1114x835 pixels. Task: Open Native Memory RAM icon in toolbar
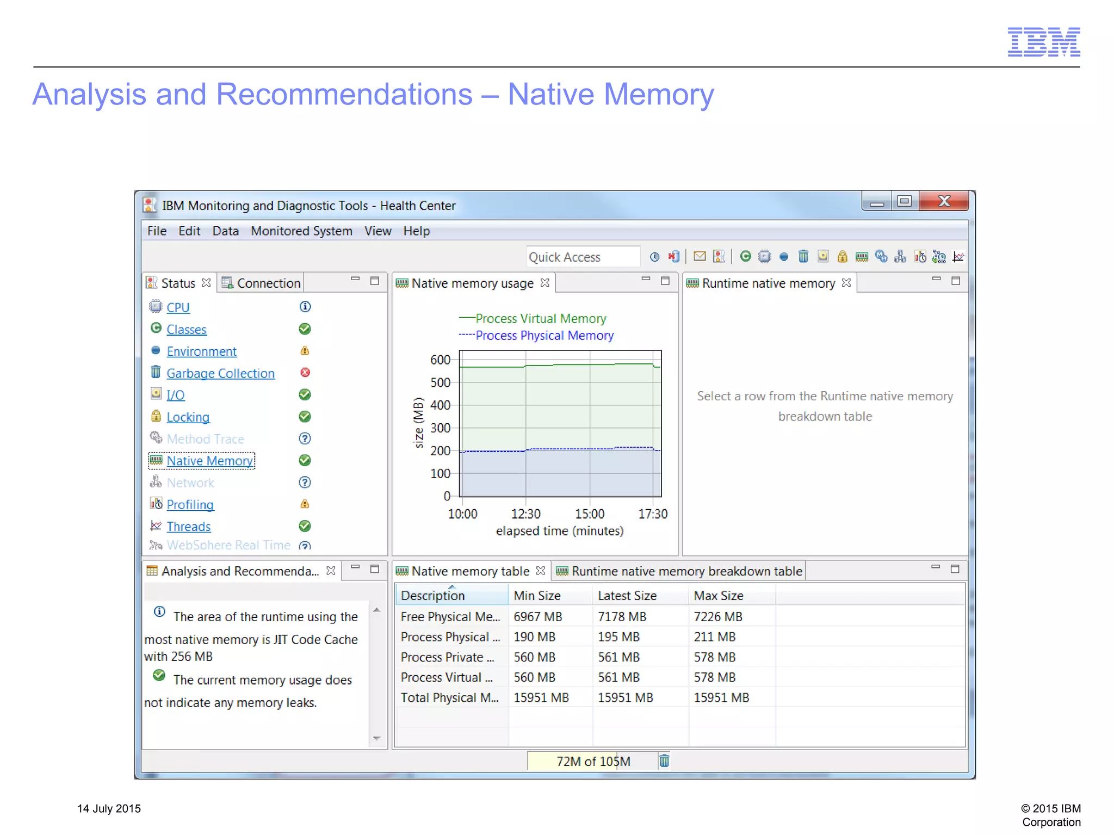point(862,257)
